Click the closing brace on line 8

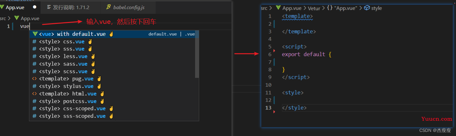[x=284, y=69]
